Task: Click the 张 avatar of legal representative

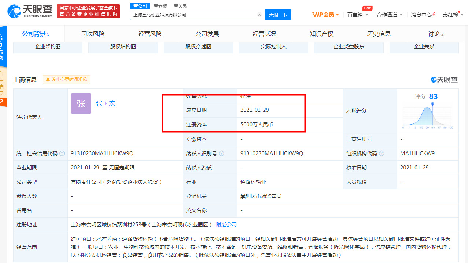Action: point(81,103)
